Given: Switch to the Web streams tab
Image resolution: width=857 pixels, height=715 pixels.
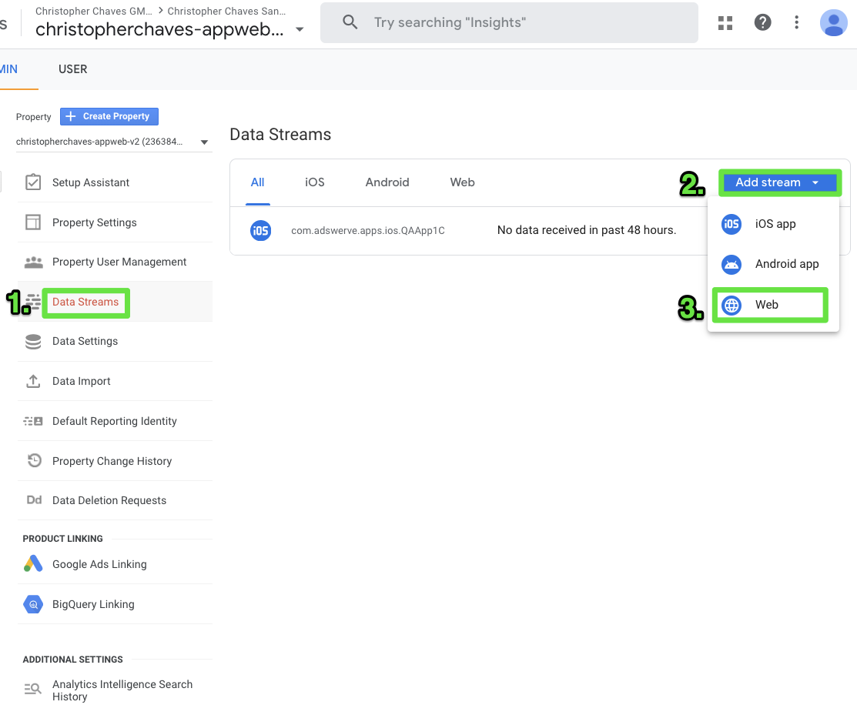Looking at the screenshot, I should 463,182.
